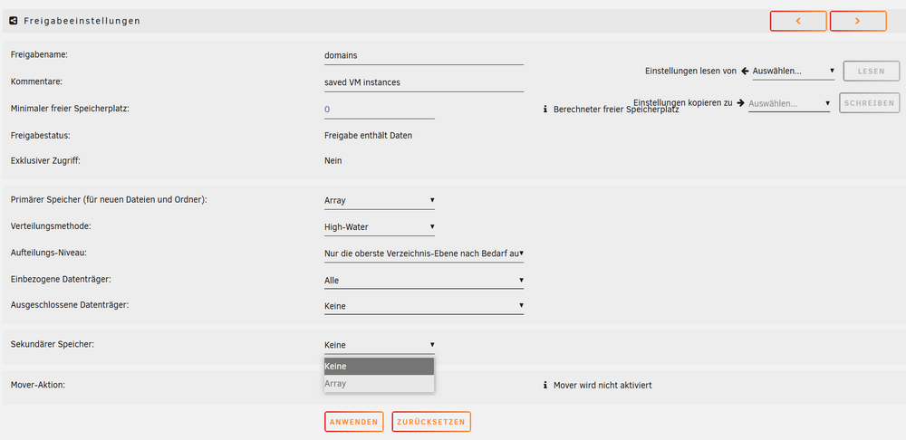This screenshot has height=440, width=906.
Task: Click the Freigabeeinstellungen heading
Action: [x=82, y=21]
